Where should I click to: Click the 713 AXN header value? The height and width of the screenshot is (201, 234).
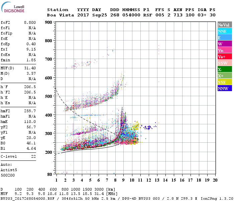178,15
